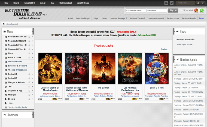Viewport: 207px width, 127px height.
Task: Expand the Jeux submenu chevron
Action: tap(32, 86)
